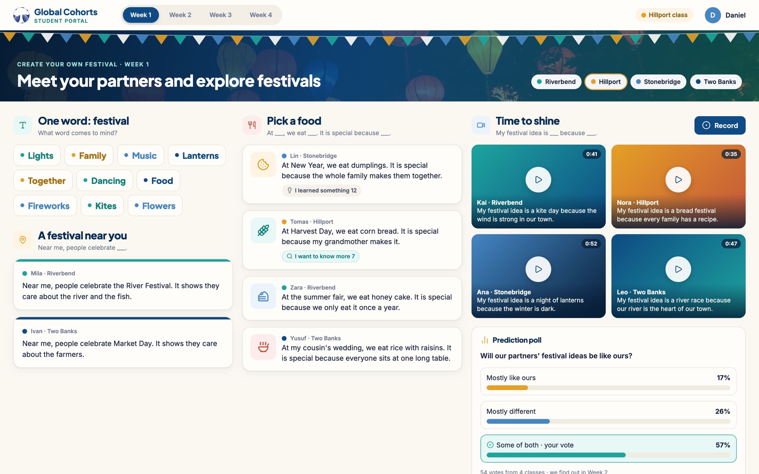Pick the Fireworks word chip

45,206
